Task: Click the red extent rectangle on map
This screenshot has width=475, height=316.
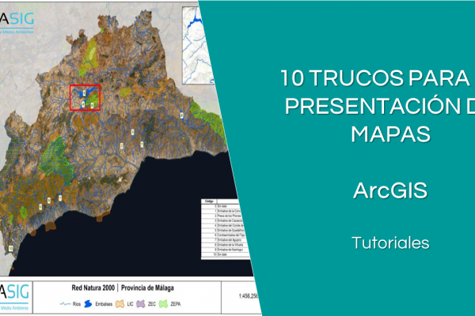Action: [x=85, y=98]
